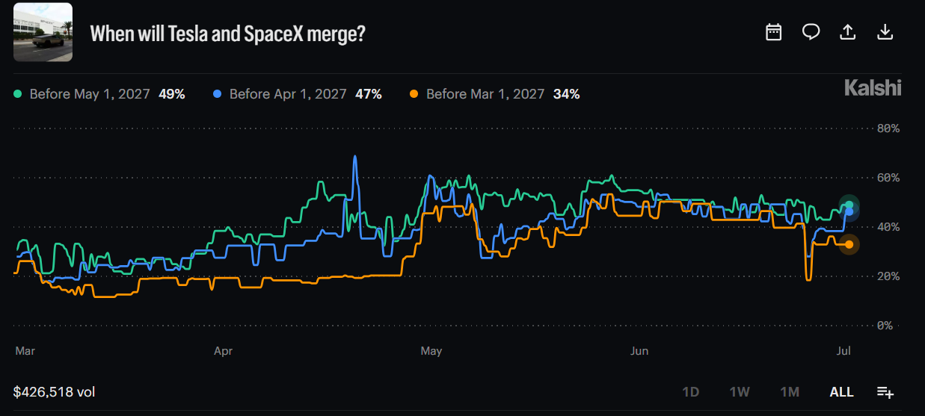This screenshot has height=416, width=925.
Task: Download chart data with download icon
Action: point(885,32)
